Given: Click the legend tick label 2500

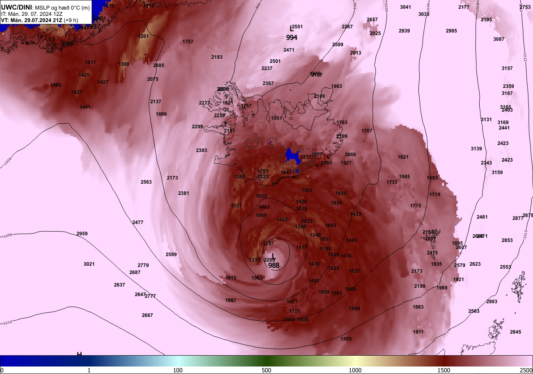Looking at the screenshot, I should point(527,370).
